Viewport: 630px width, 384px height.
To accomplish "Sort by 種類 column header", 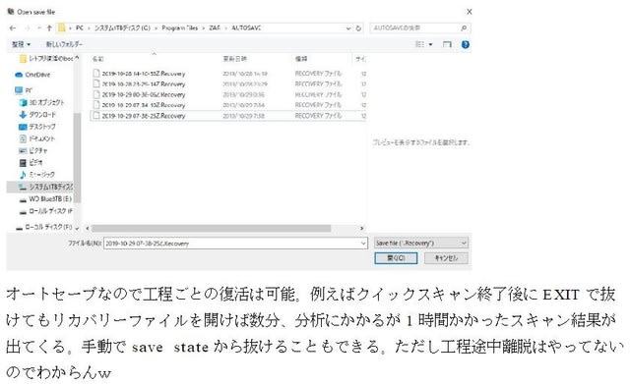I will [301, 59].
